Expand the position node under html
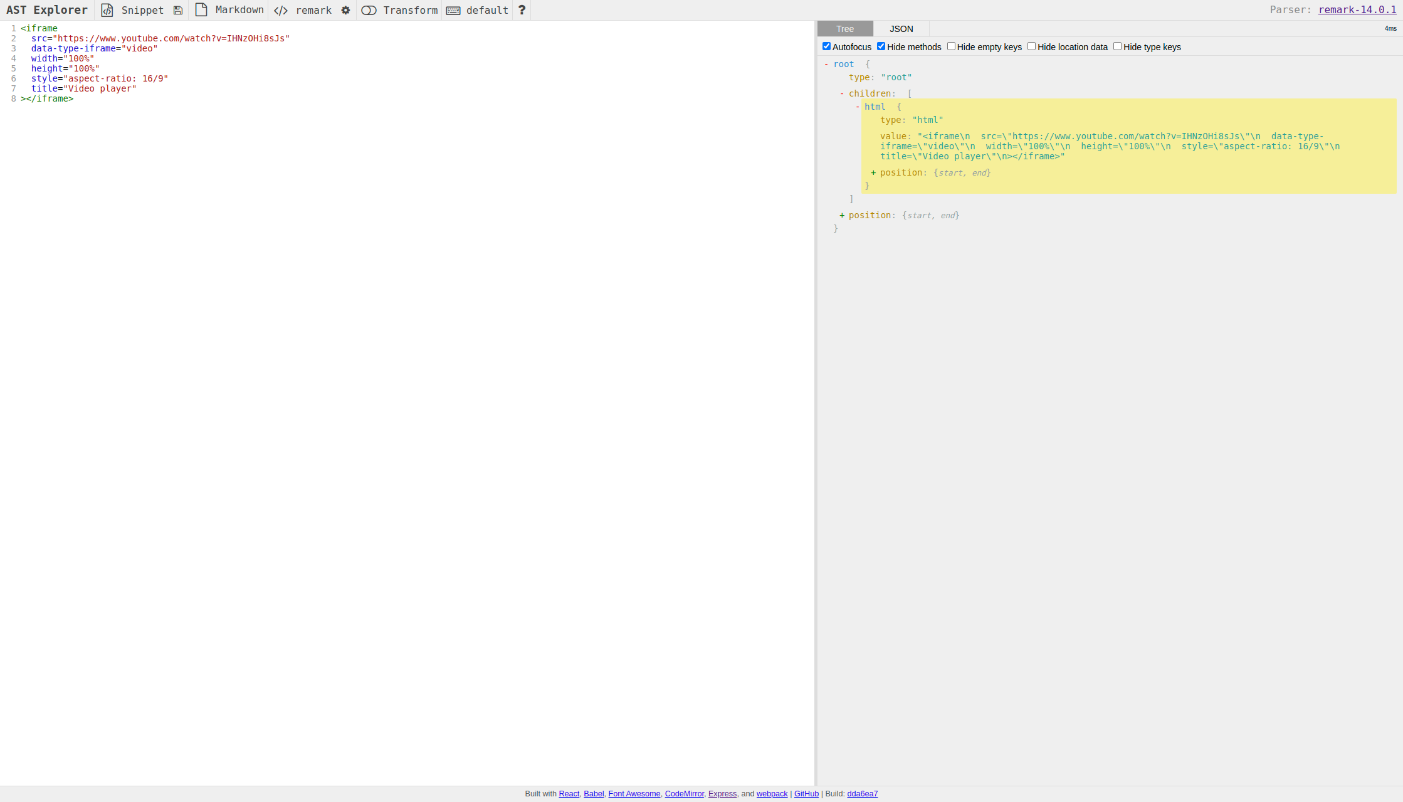This screenshot has height=802, width=1403. pyautogui.click(x=874, y=172)
